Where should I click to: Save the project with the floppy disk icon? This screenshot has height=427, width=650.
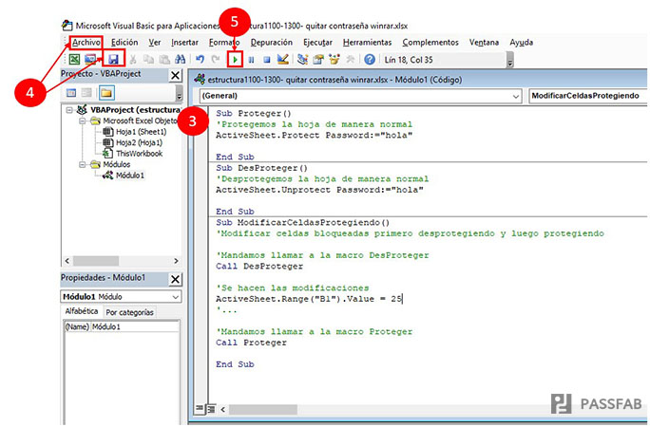[113, 60]
